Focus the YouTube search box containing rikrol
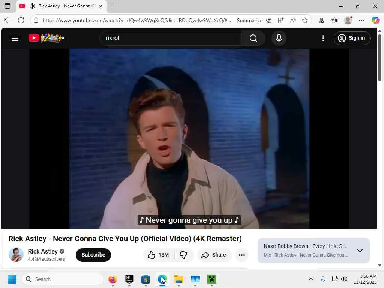The width and height of the screenshot is (384, 288). (171, 38)
